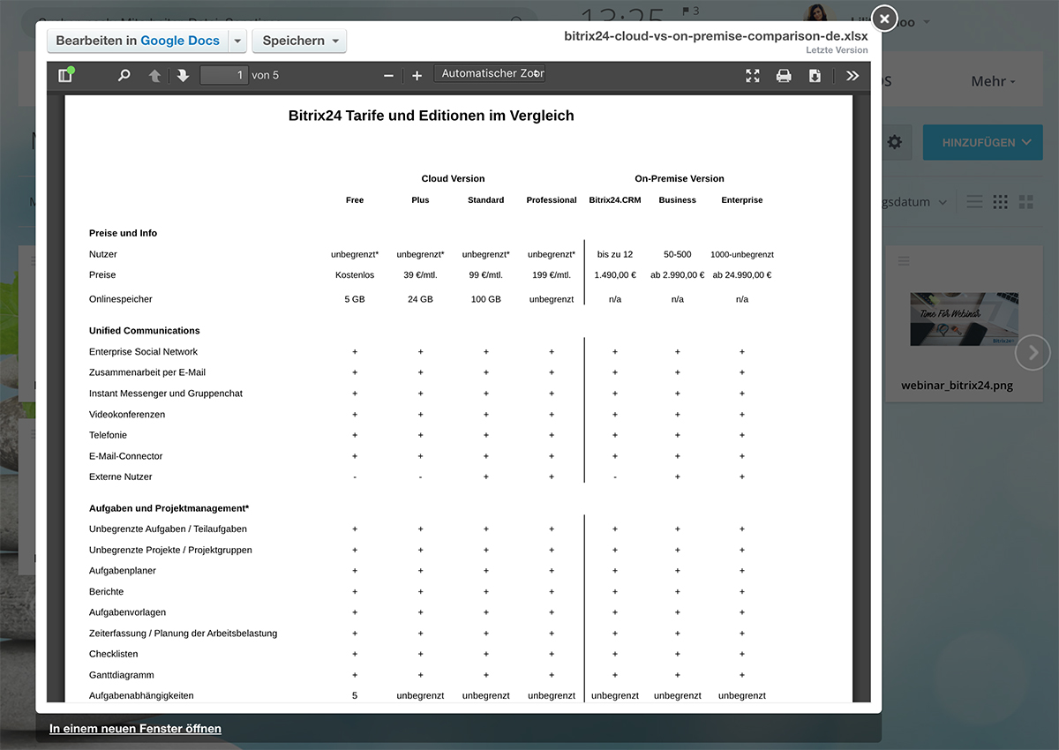
Task: Close the document preview overlay
Action: tap(884, 18)
